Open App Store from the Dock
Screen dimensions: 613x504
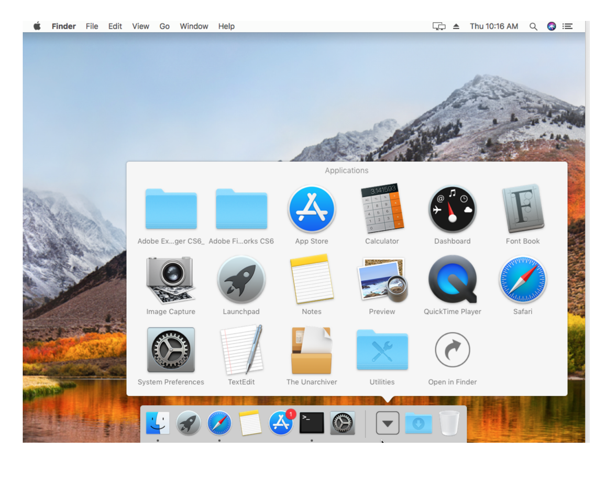281,423
